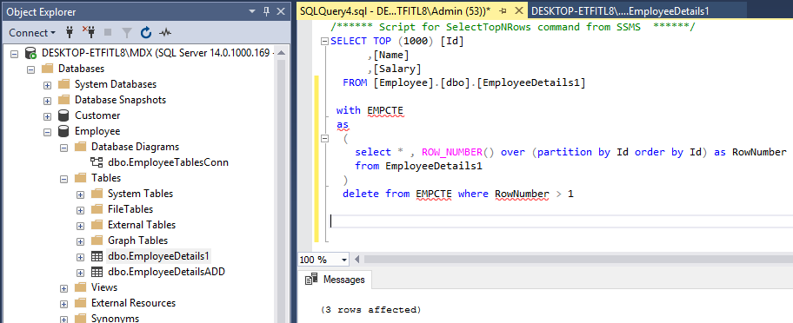
Task: Open the Connect dropdown in Object Explorer
Action: click(32, 33)
